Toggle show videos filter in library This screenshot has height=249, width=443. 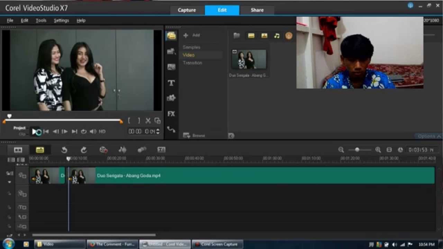click(251, 36)
